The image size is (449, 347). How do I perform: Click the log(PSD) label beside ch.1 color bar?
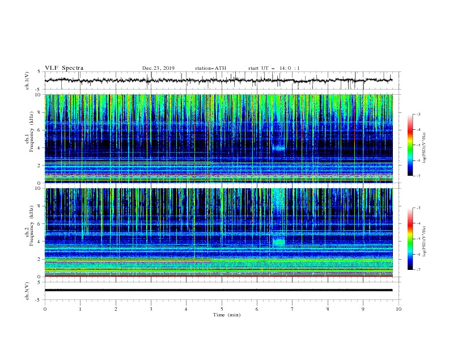click(x=425, y=148)
